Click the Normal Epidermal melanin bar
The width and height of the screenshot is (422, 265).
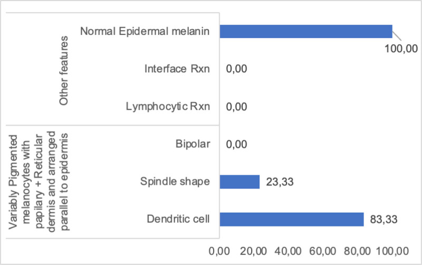tap(306, 31)
